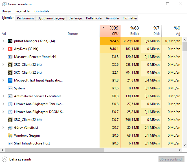Click the Windows Gezgini folder icon
The width and height of the screenshot is (187, 165).
[x=10, y=135]
